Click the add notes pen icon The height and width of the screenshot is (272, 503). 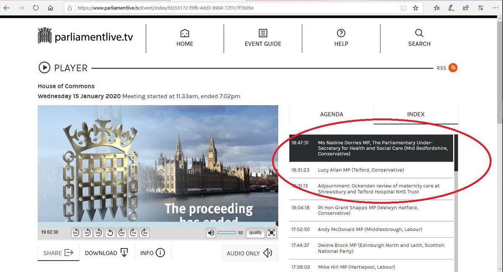(x=451, y=8)
